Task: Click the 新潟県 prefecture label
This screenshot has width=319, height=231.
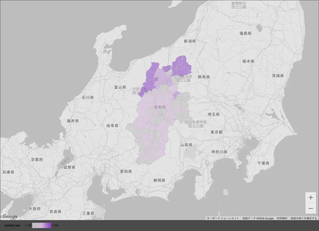Action: [190, 41]
